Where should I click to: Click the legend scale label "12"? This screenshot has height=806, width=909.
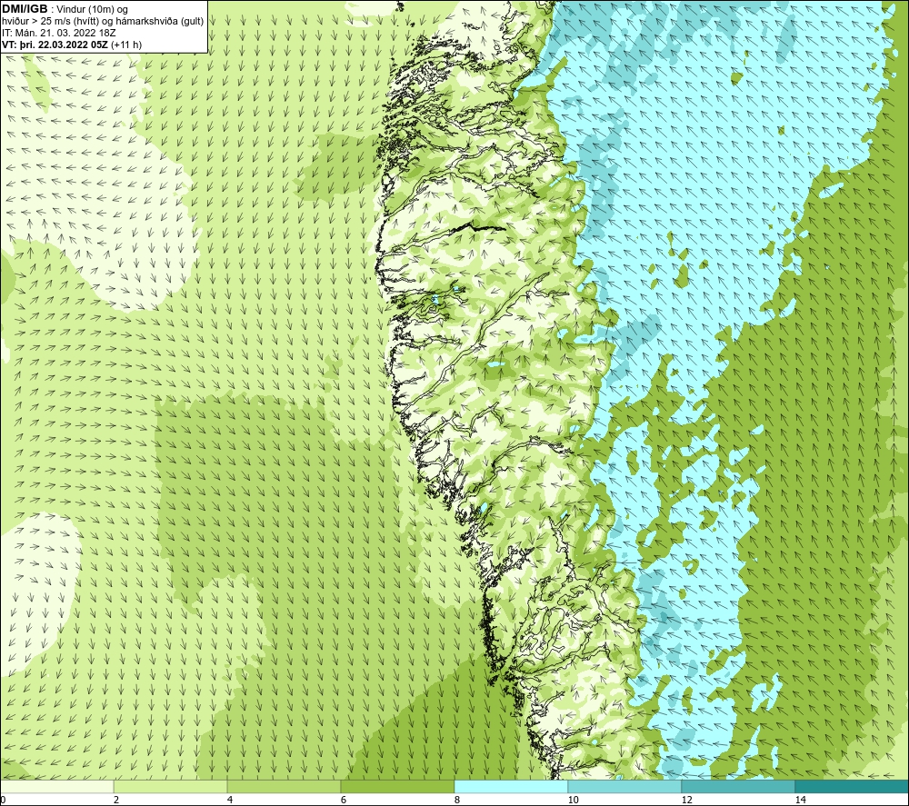(x=687, y=800)
